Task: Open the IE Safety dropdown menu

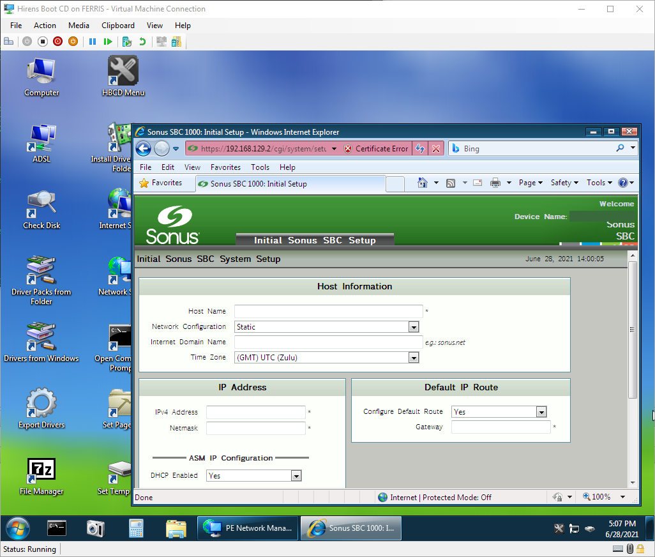Action: 564,183
